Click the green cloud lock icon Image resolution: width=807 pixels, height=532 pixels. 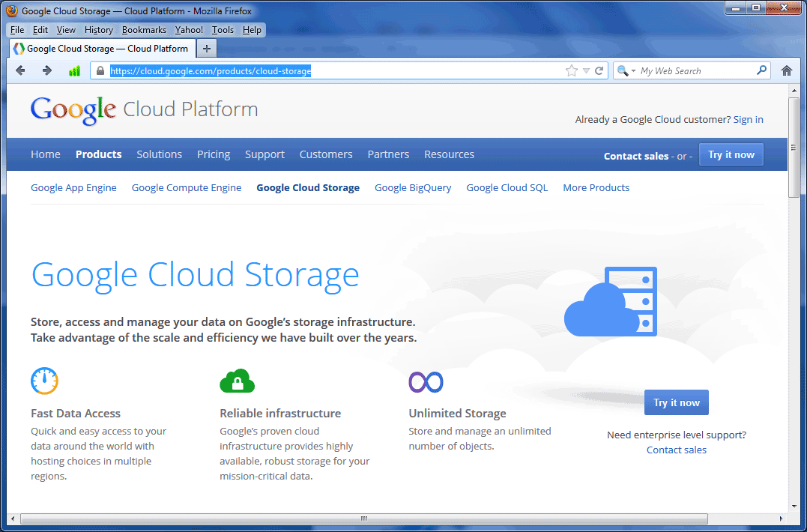click(x=238, y=381)
